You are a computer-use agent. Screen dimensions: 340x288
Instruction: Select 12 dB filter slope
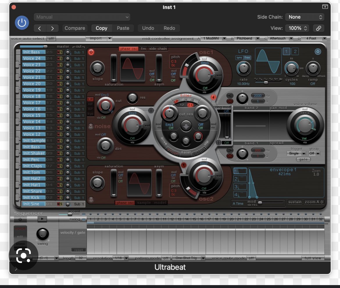tap(182, 105)
